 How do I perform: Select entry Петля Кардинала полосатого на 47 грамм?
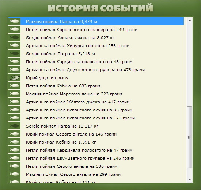(x=96, y=150)
